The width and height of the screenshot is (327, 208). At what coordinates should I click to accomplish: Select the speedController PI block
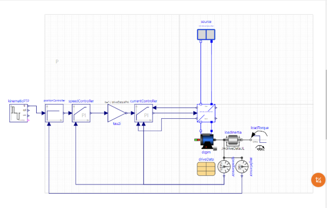point(81,113)
